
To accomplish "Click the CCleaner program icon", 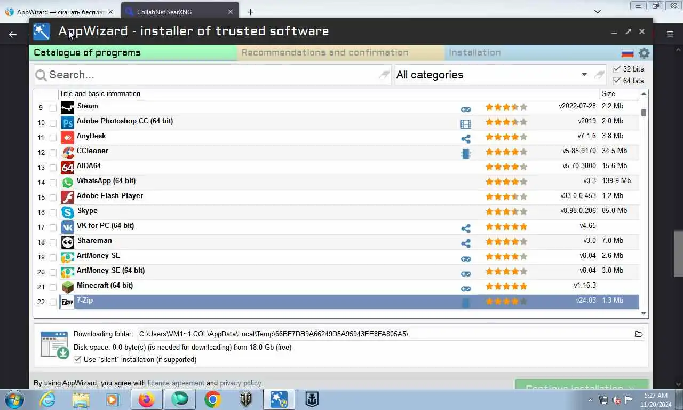I will 67,153.
